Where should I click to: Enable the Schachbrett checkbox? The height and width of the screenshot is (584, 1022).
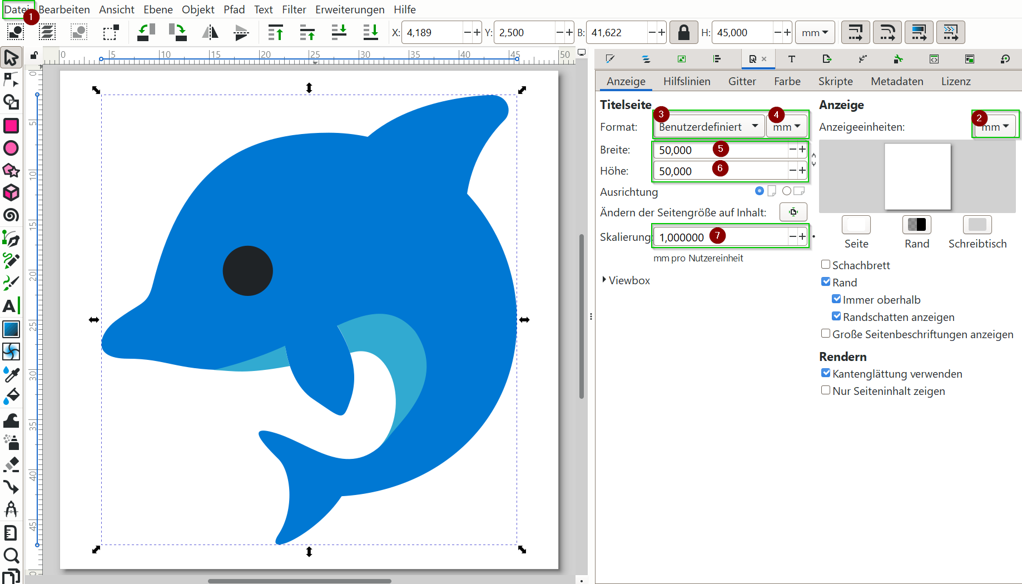pos(826,265)
